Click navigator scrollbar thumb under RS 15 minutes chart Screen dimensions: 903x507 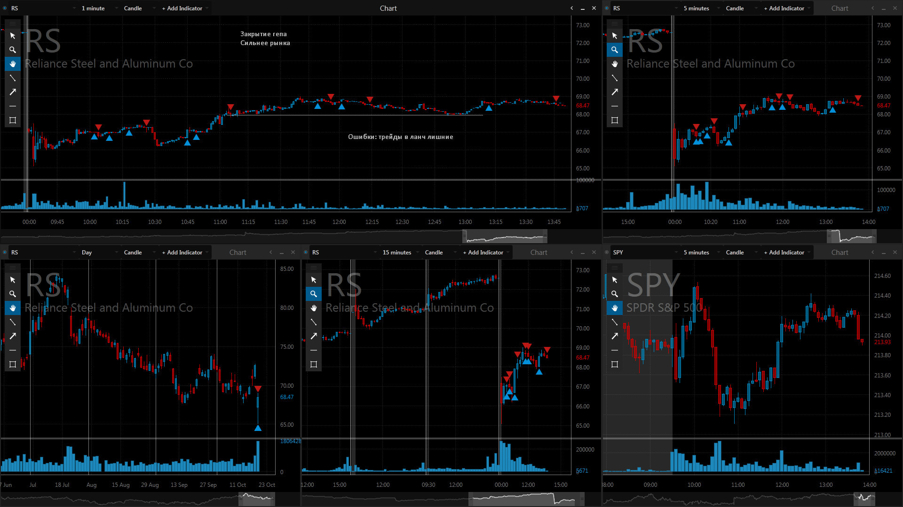[526, 499]
